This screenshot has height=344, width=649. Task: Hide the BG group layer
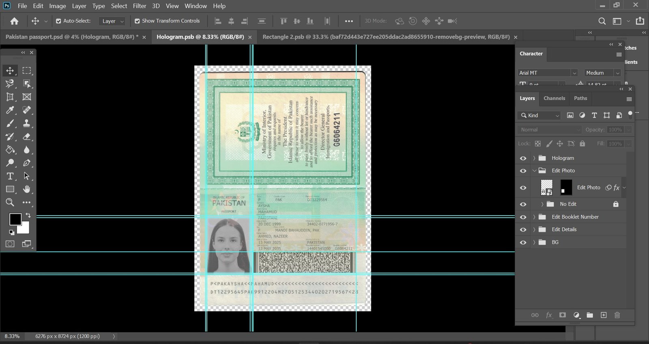click(x=523, y=243)
